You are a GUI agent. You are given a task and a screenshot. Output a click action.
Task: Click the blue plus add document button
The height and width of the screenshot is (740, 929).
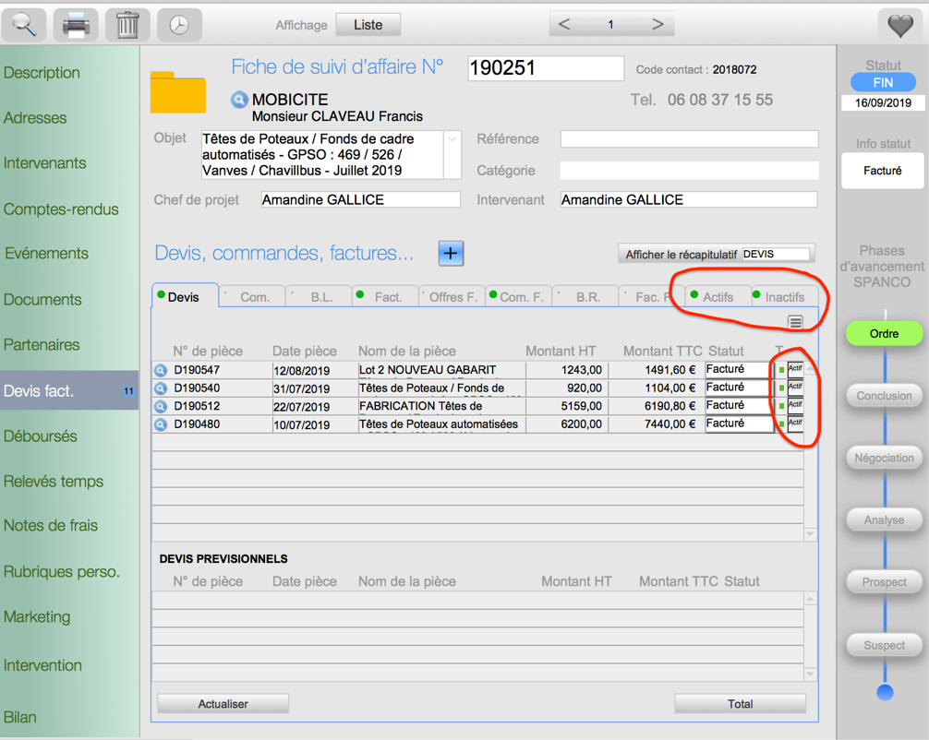click(451, 253)
